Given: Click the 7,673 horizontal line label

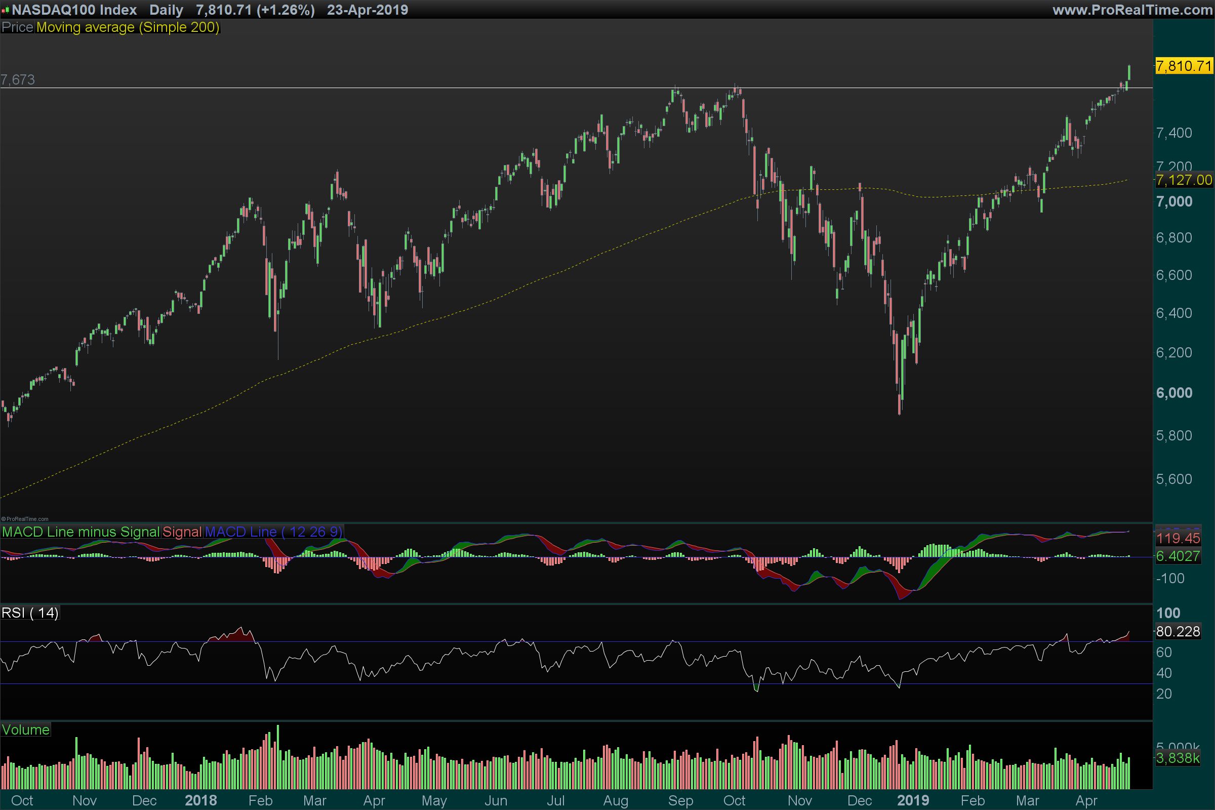Looking at the screenshot, I should click(18, 80).
